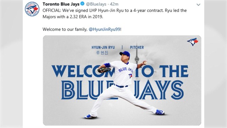
Task: Click the @BlueJays handle
Action: 96,4
